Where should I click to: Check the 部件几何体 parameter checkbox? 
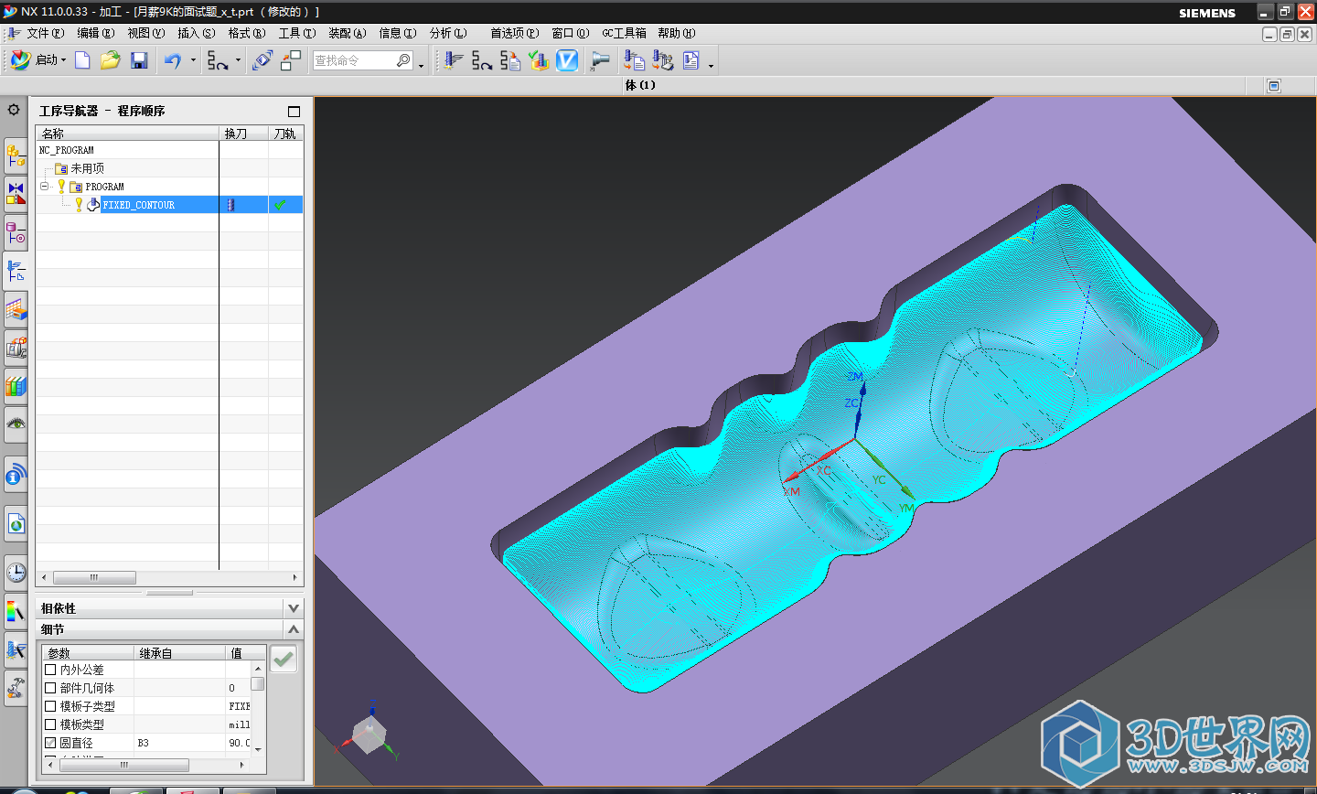pos(50,688)
